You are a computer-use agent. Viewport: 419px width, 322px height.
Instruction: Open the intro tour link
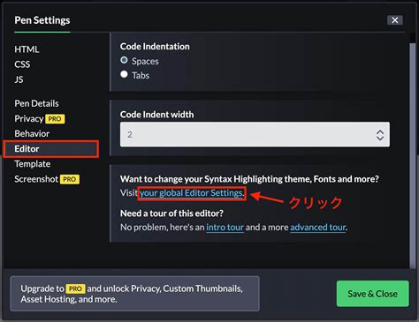pos(225,228)
